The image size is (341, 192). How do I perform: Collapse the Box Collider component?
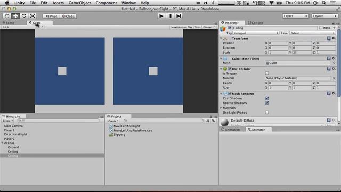tap(221, 69)
